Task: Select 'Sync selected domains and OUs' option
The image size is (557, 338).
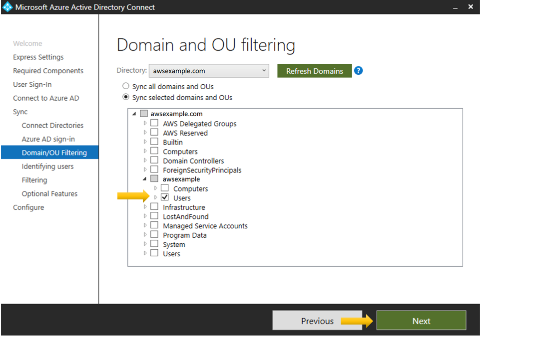Action: point(126,97)
